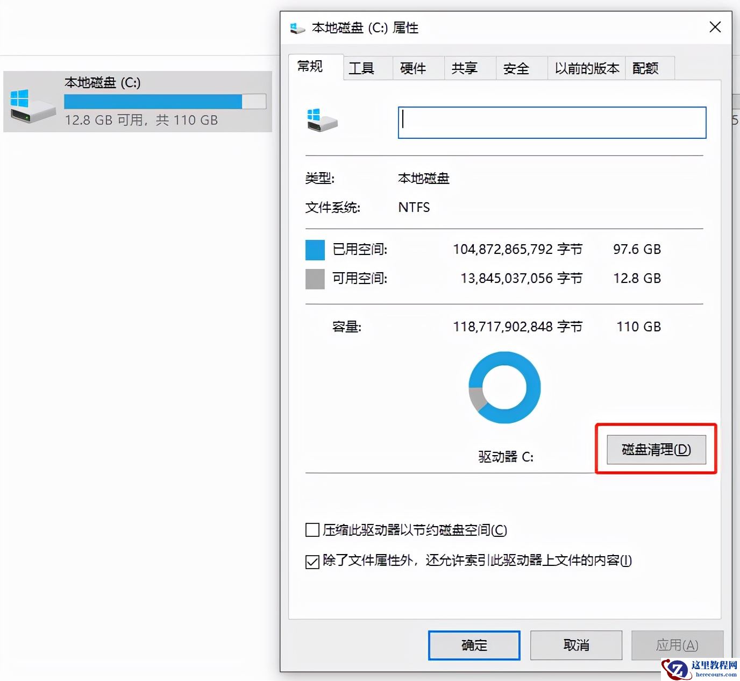
Task: Open the 硬件 tab
Action: pyautogui.click(x=417, y=68)
